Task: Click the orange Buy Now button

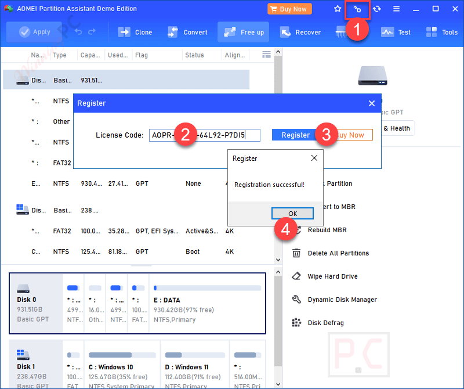Action: pos(289,9)
